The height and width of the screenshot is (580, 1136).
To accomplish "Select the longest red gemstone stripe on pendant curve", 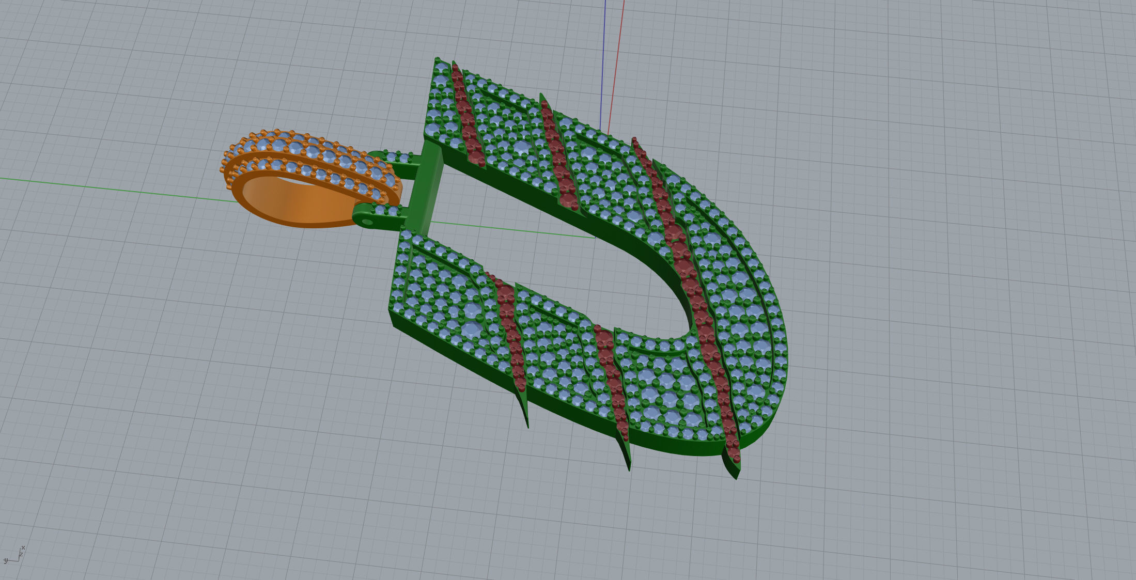I will 687,300.
